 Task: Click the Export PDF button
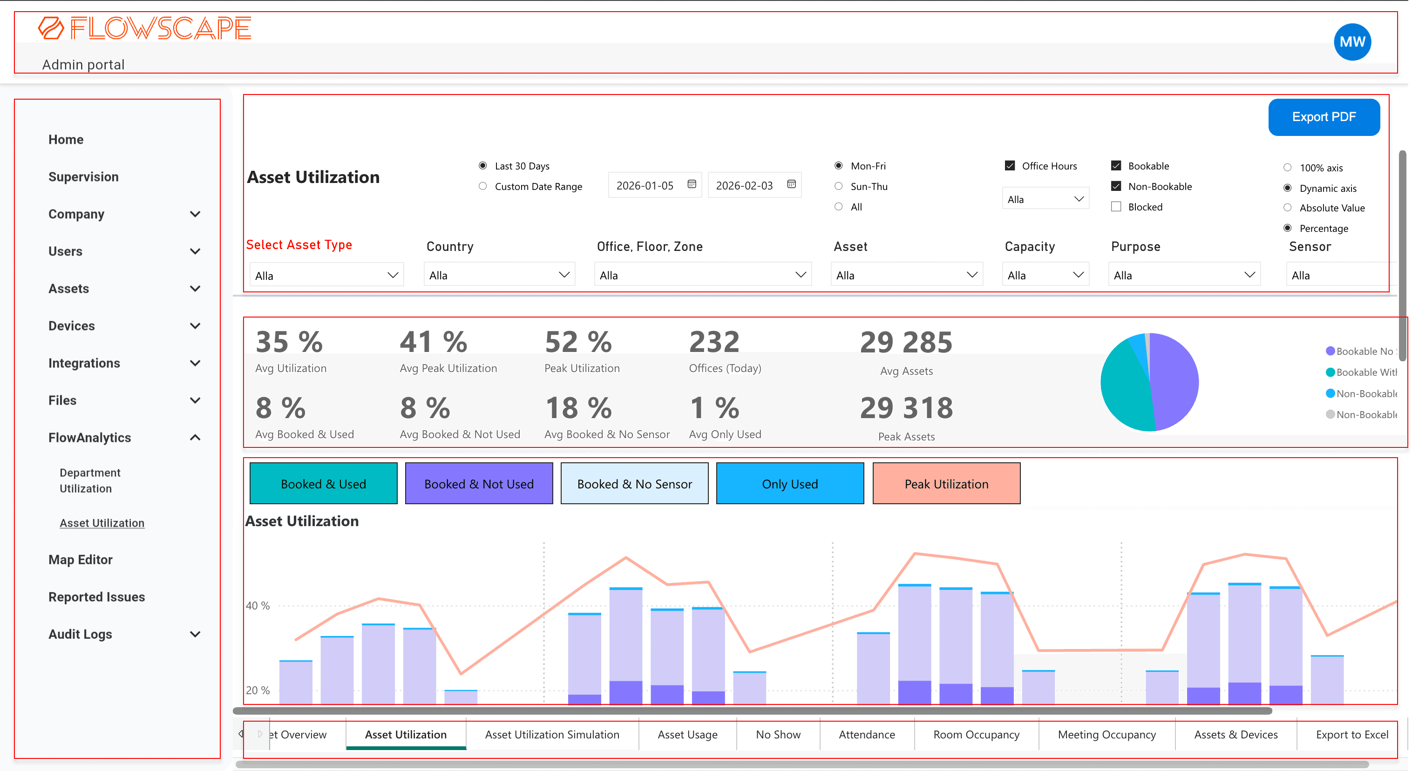point(1324,117)
